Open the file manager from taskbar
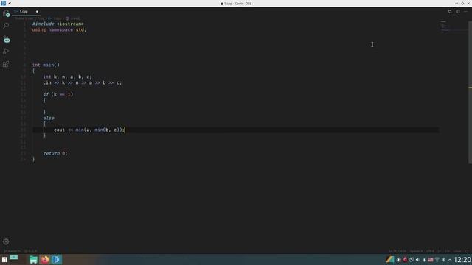472x265 pixels. pyautogui.click(x=33, y=260)
